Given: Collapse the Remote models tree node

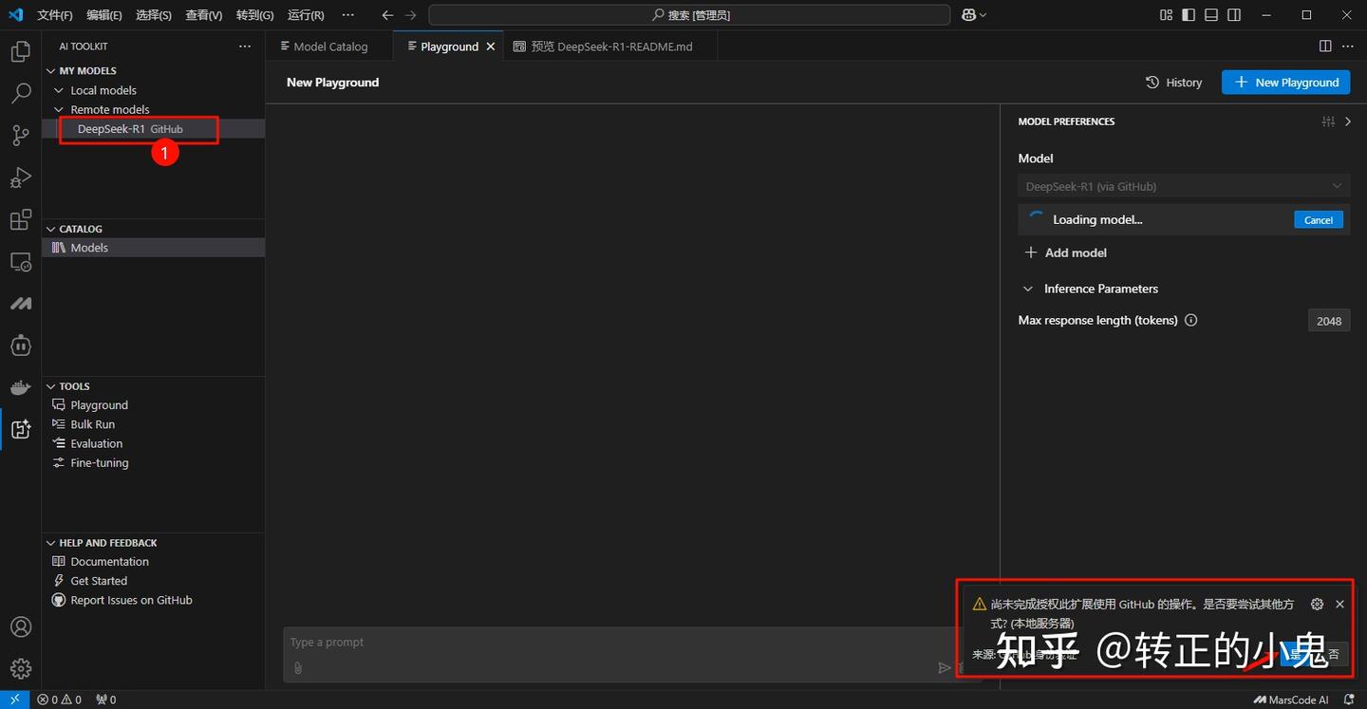Looking at the screenshot, I should (x=59, y=110).
